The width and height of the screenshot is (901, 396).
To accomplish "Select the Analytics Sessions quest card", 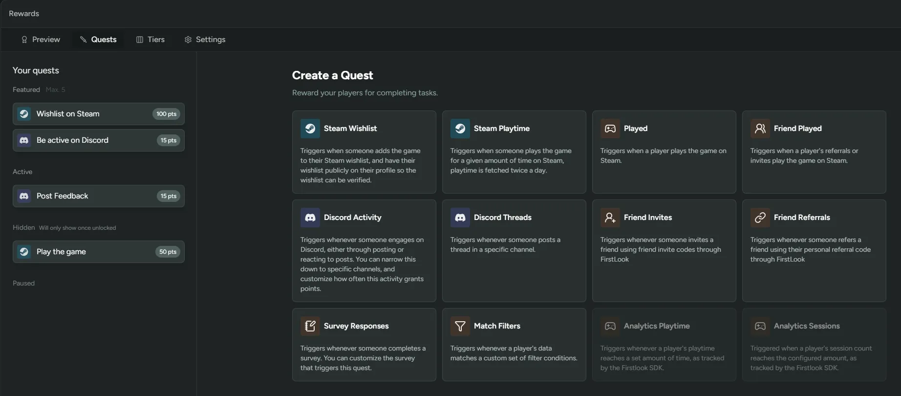I will coord(814,345).
